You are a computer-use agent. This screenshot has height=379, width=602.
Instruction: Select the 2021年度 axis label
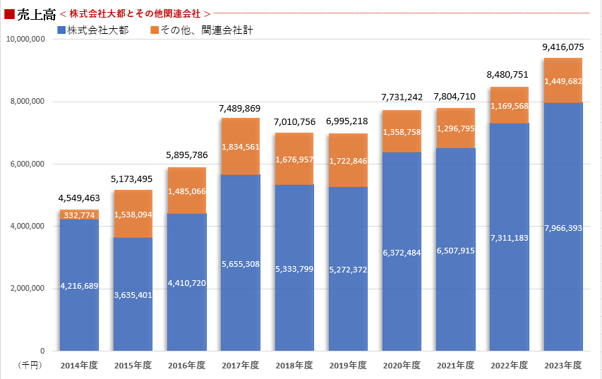[x=455, y=365]
